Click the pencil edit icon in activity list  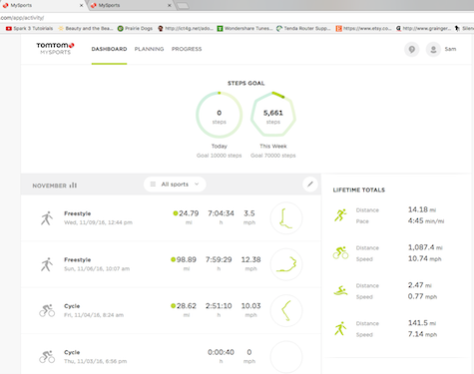(310, 185)
